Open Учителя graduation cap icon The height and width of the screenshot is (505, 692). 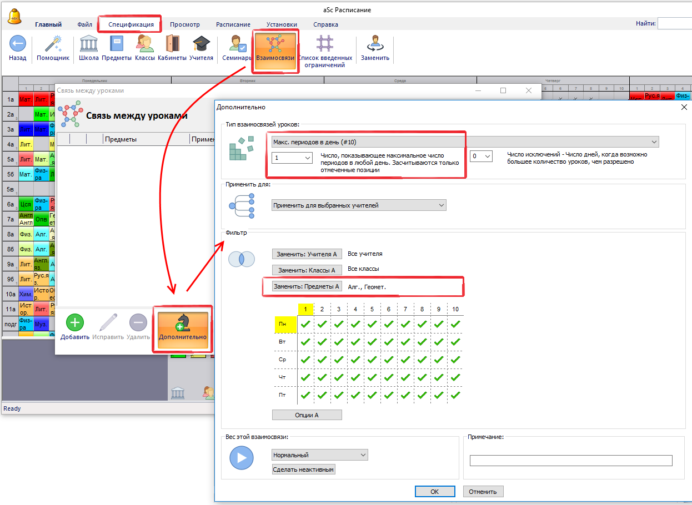pyautogui.click(x=201, y=44)
